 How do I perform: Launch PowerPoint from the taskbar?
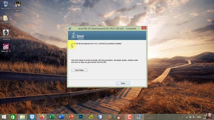tap(71, 117)
